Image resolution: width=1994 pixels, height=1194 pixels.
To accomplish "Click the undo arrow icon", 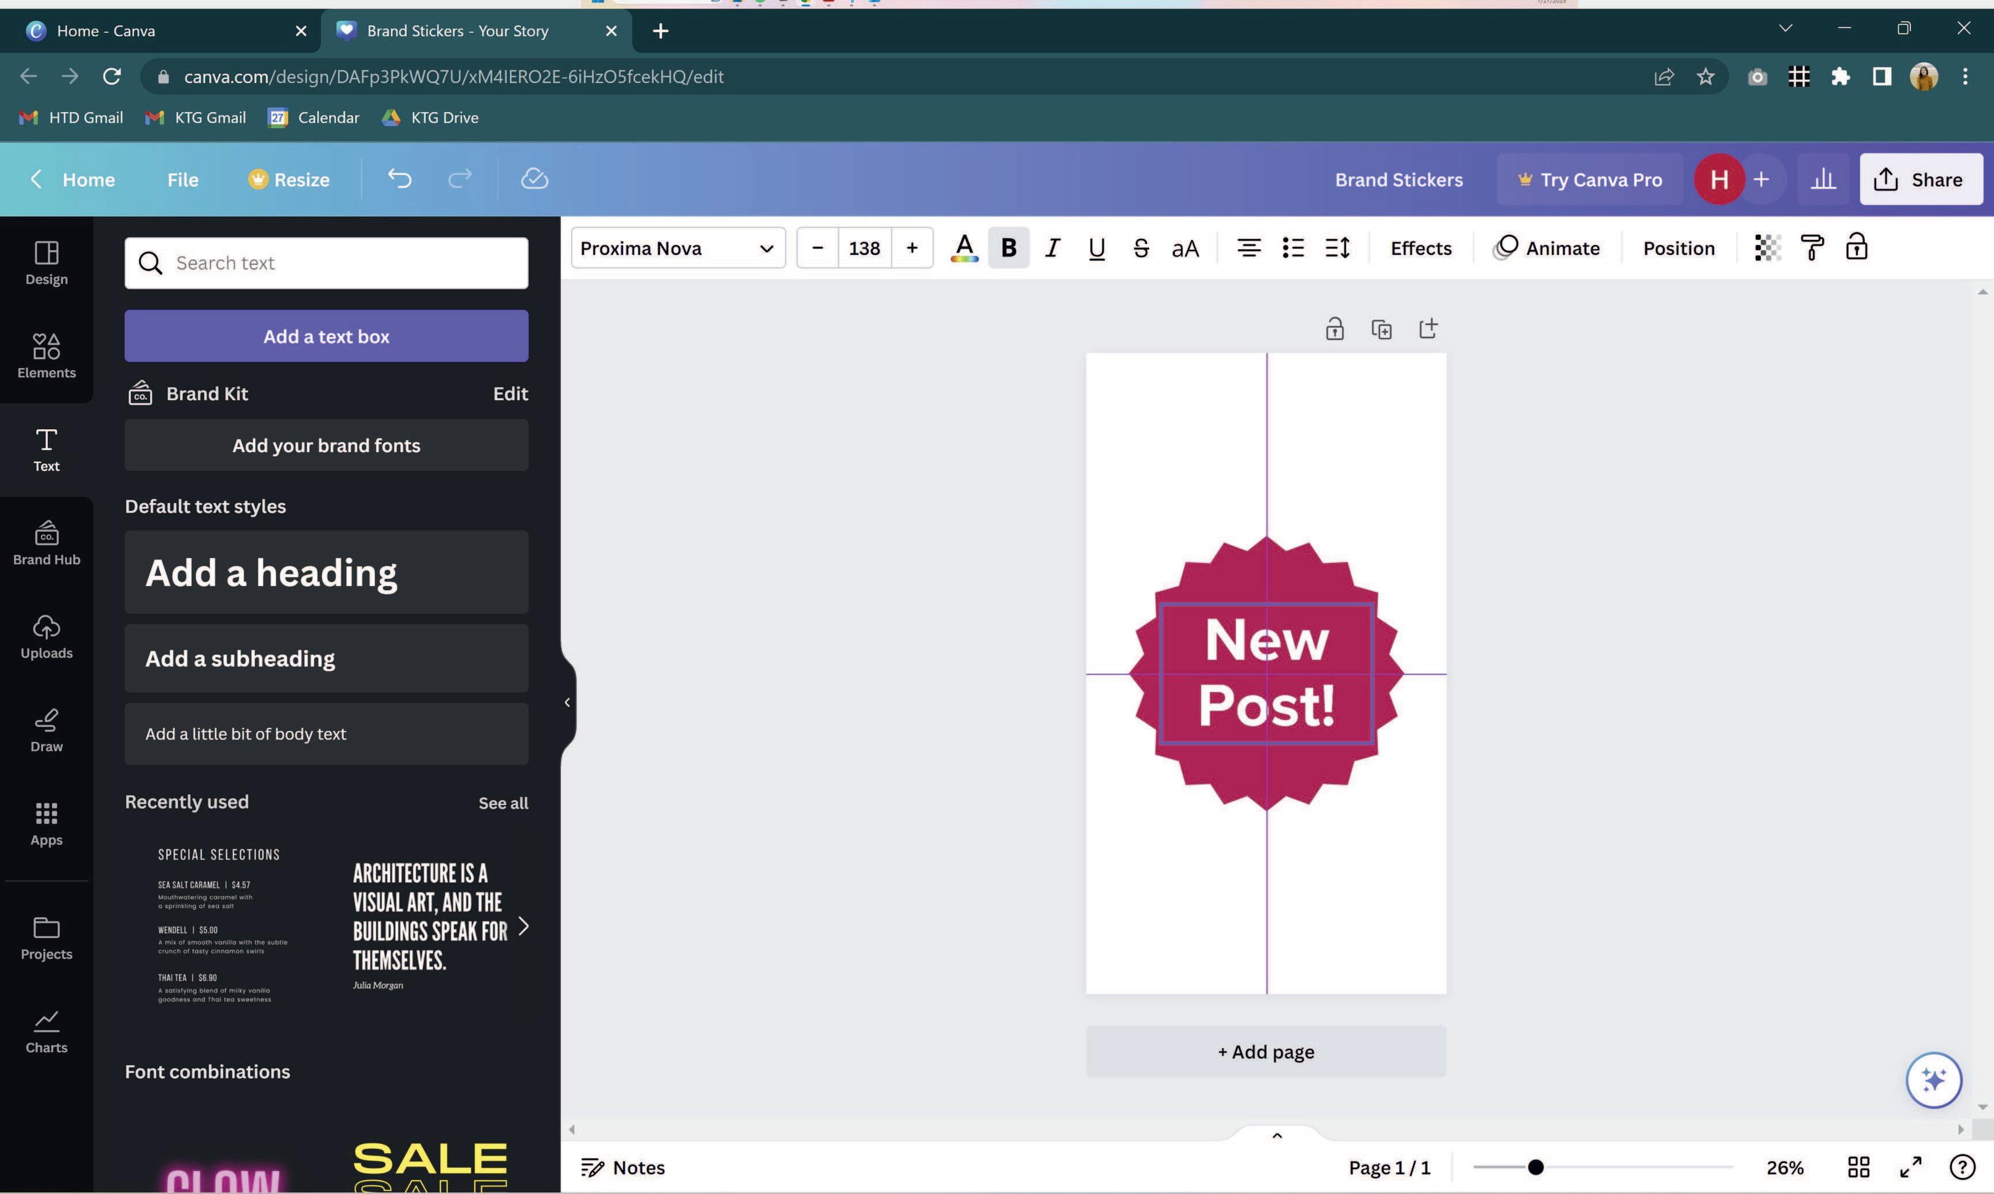I will pos(399,179).
